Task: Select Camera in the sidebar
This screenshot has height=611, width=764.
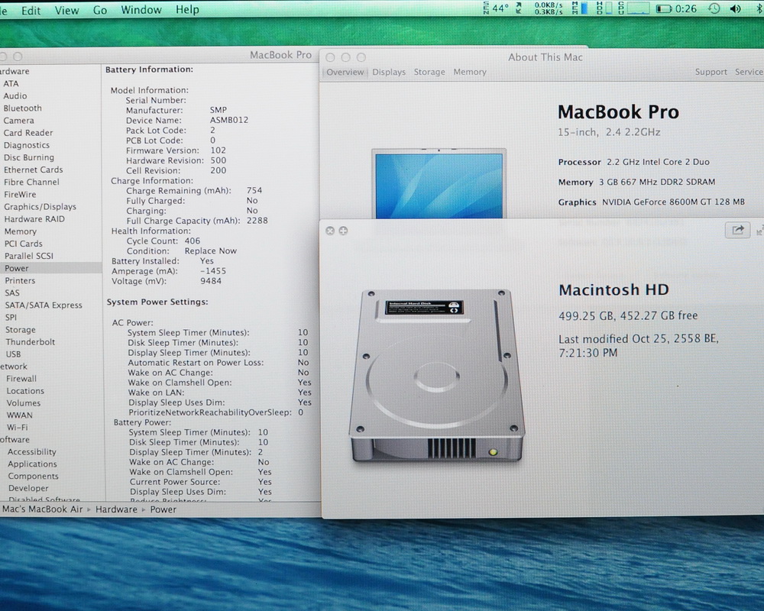Action: (19, 121)
